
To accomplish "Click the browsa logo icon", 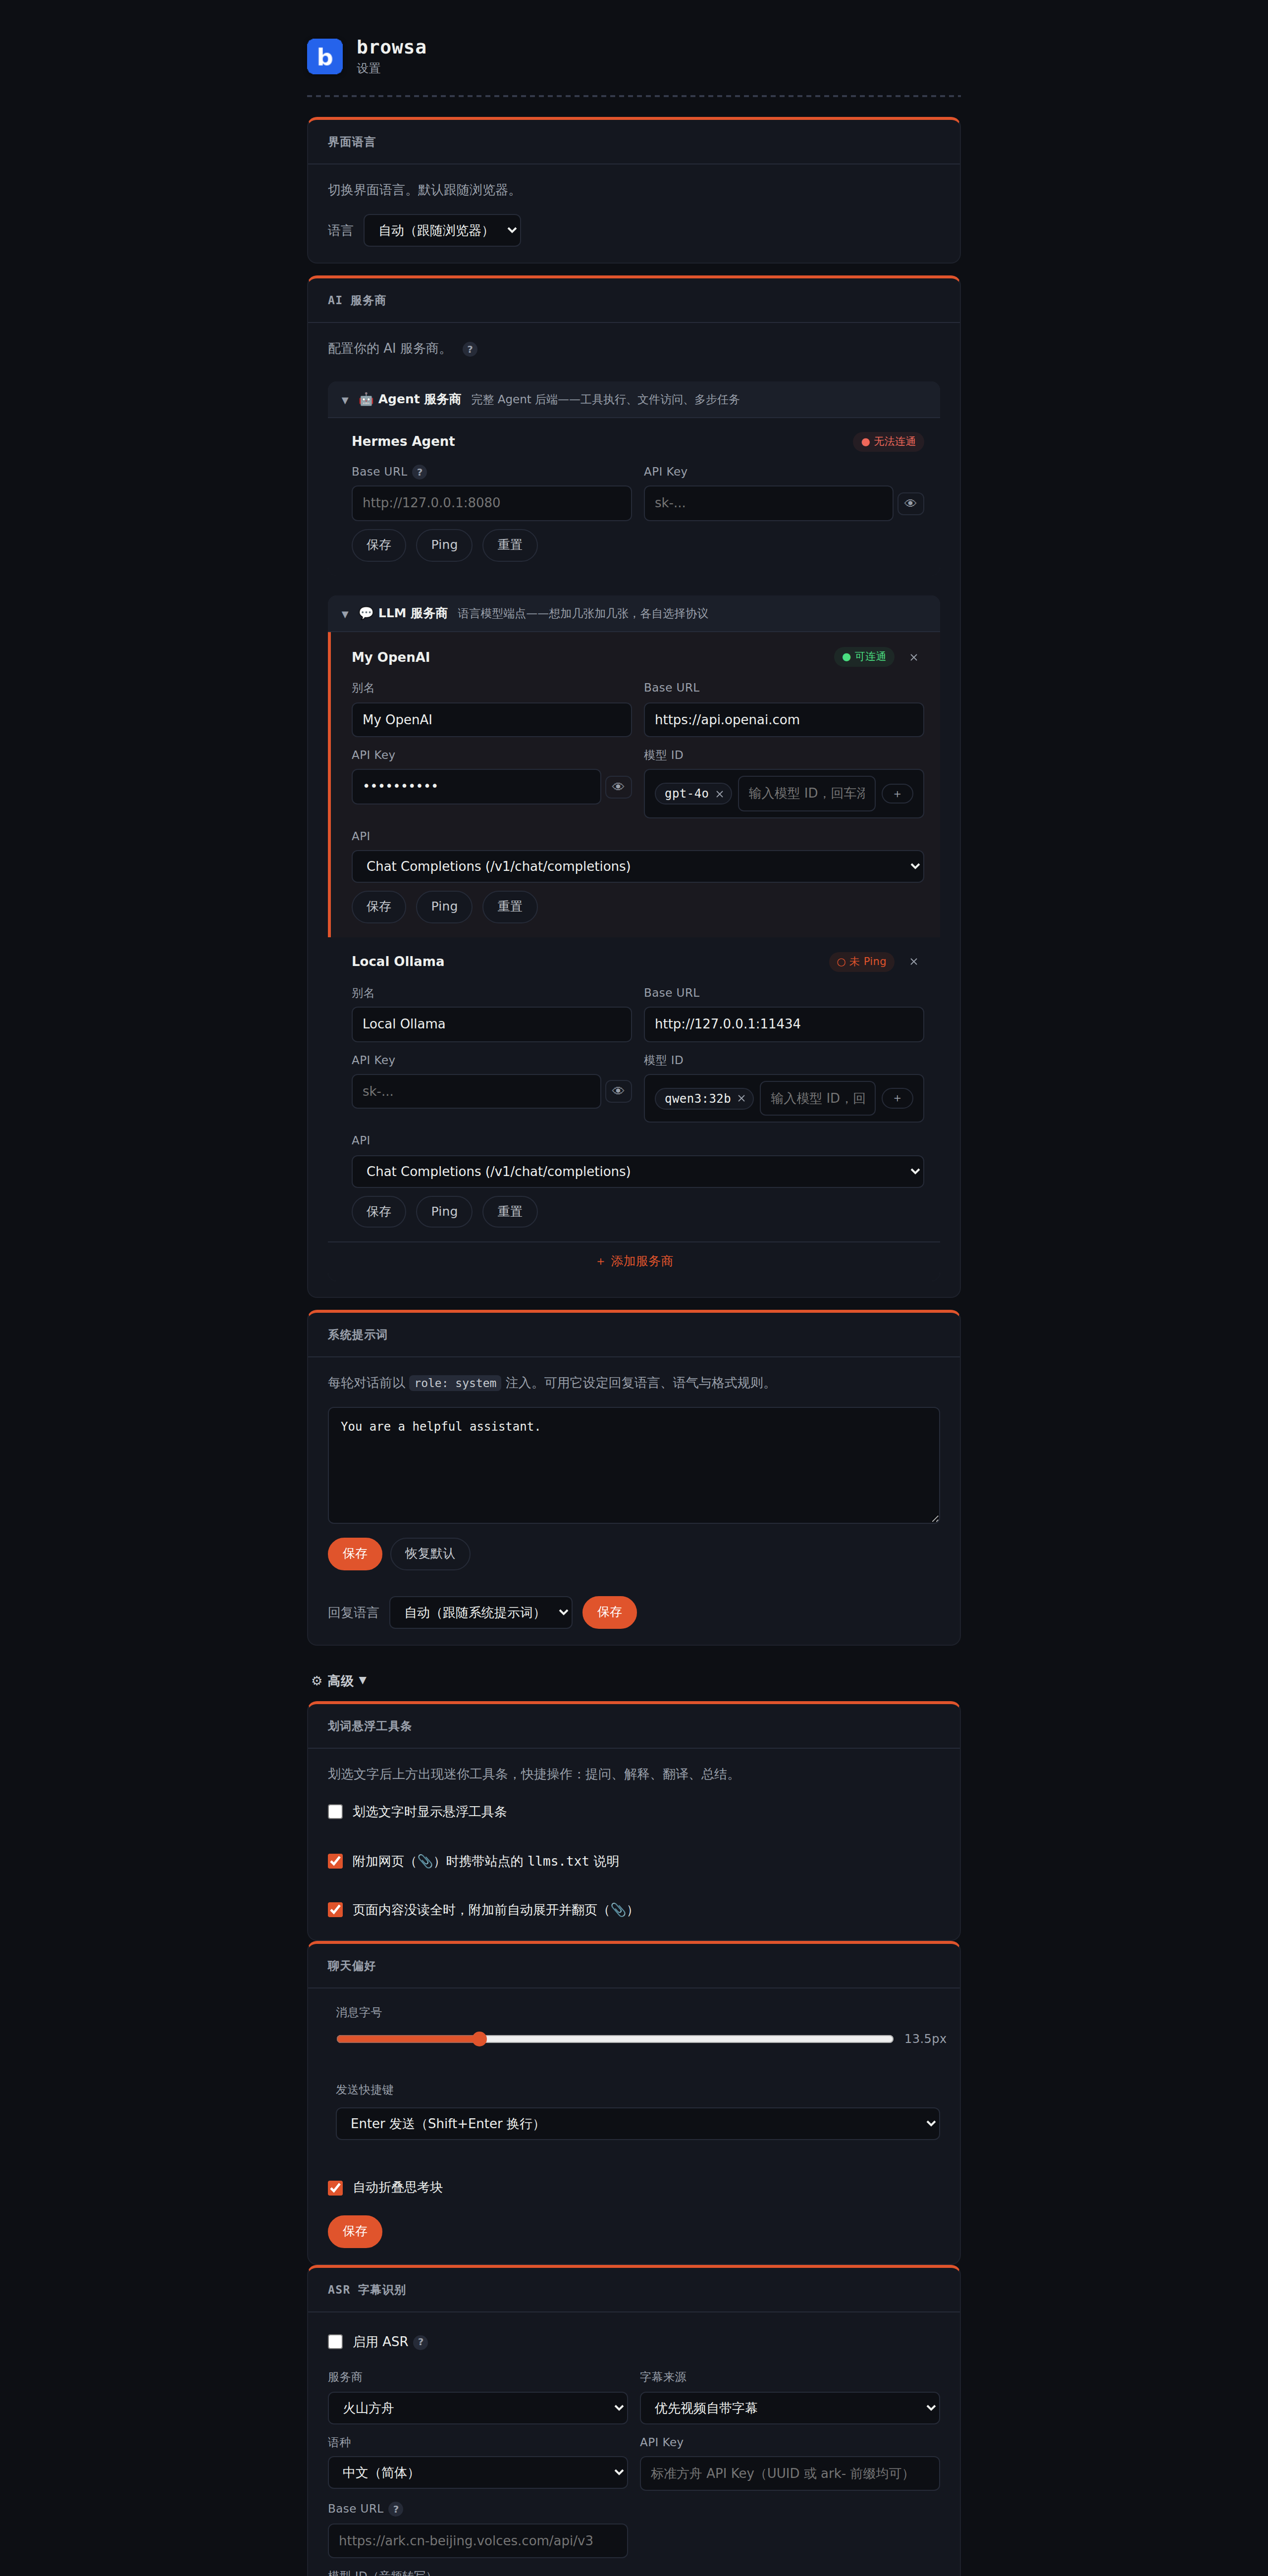I will click(324, 57).
